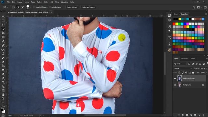Switch to the Color tab
The image size is (208, 117).
[175, 14]
